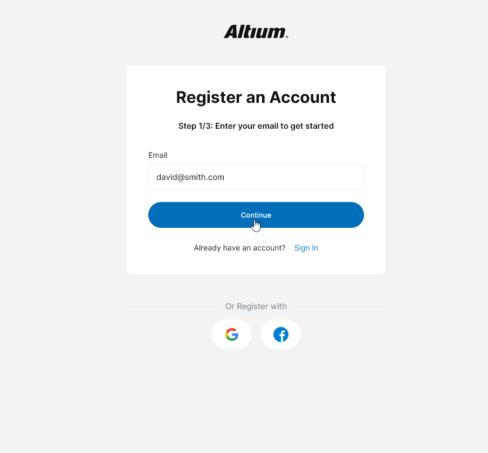This screenshot has height=453, width=488.
Task: Select the blue Facebook "f" logo
Action: point(280,334)
